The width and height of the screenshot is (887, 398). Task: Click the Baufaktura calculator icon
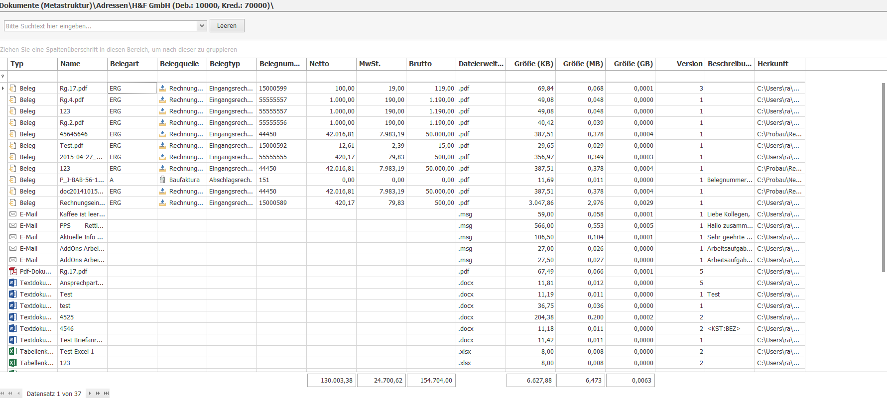coord(162,180)
